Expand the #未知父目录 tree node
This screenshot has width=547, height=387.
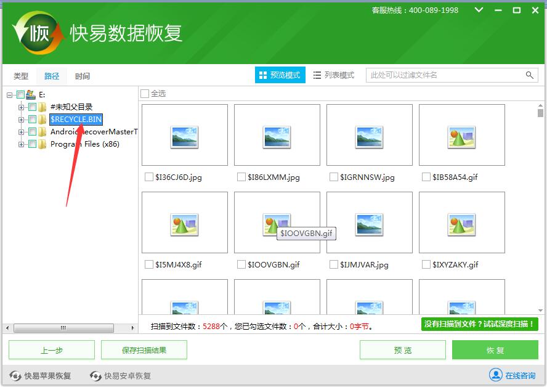[22, 107]
